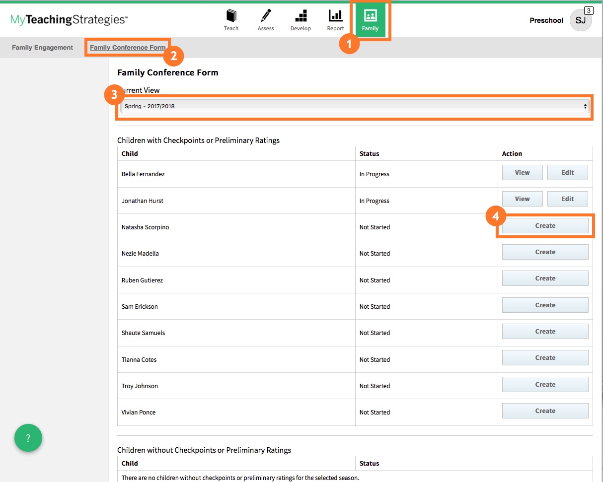Switch to Family Engagement tab
Screen dimensions: 603x482
point(43,48)
